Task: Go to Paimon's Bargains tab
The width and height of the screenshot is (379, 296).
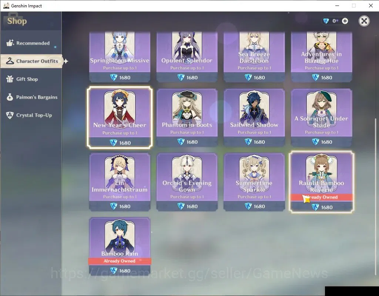Action: [x=31, y=97]
